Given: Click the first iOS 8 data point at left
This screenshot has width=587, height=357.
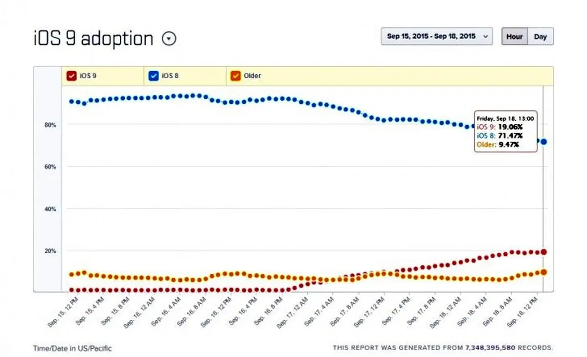Looking at the screenshot, I should pos(71,102).
